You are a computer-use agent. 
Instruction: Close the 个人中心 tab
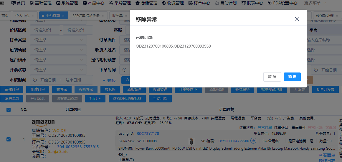pos(33,16)
